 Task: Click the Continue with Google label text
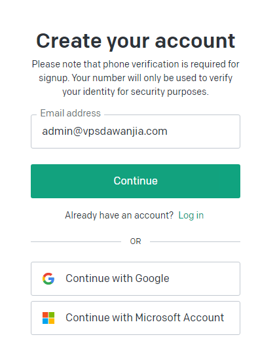click(x=117, y=279)
